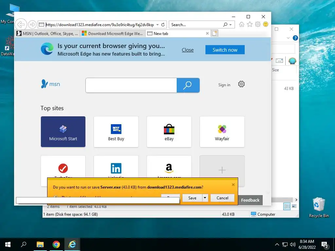Screen dimensions: 335x251
Task: Click the MSN web search input field
Action: (131, 85)
